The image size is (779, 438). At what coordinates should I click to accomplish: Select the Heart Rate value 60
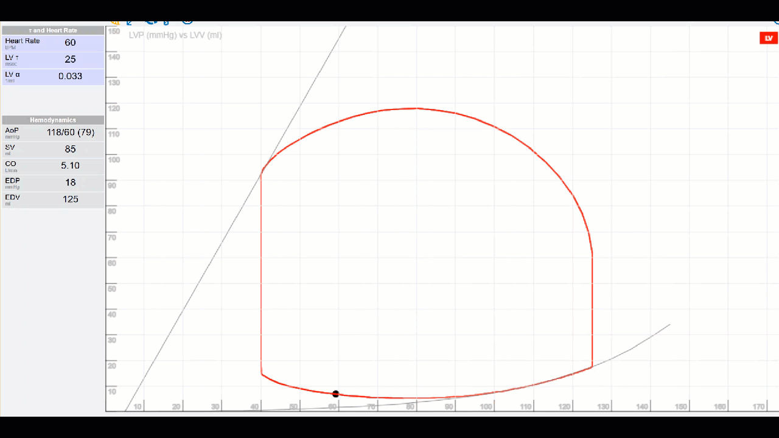pos(70,43)
